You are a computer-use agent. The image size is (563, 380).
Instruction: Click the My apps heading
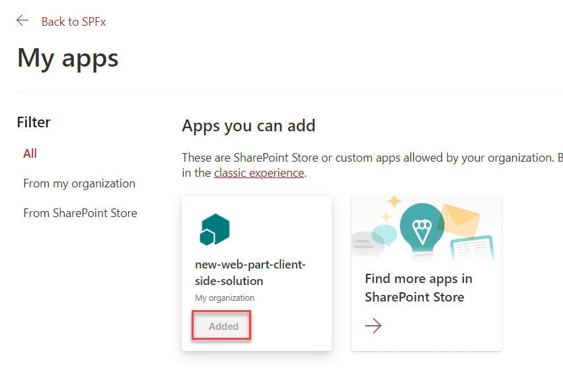coord(68,58)
